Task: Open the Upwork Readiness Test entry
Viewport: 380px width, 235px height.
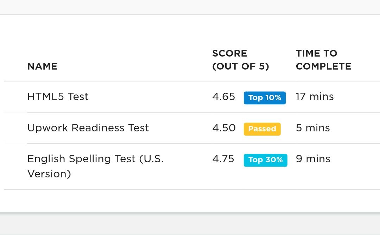Action: tap(88, 128)
